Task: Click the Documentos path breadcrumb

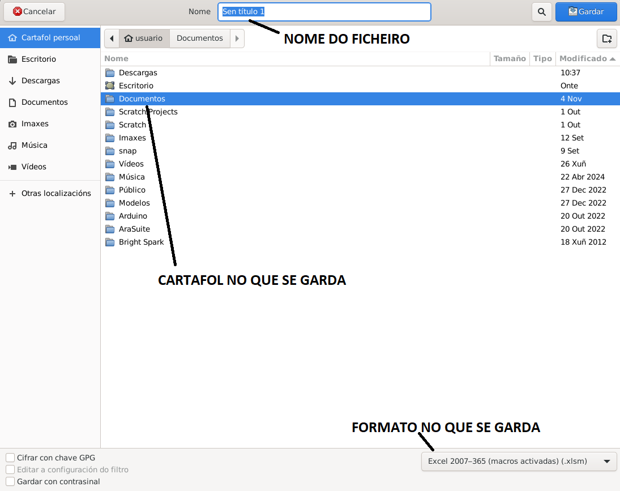Action: pos(200,39)
